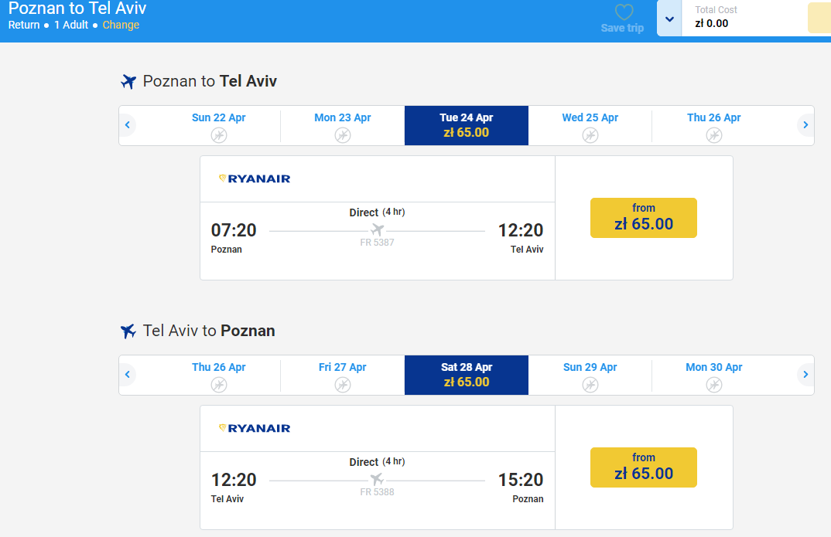Select Tue 24 Apr zł 65.00 tab

(467, 126)
